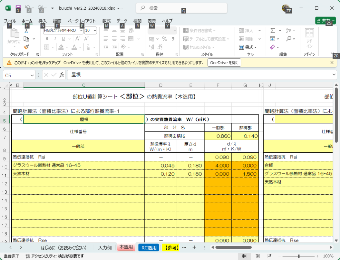Expand the formula bar
Image resolution: width=340 pixels, height=260 pixels.
tap(334, 75)
